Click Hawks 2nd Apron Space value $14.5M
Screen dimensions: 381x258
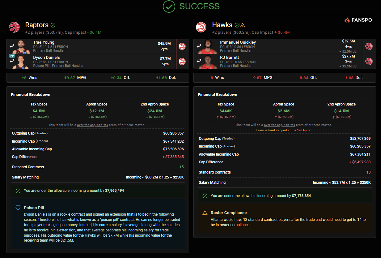(x=341, y=111)
